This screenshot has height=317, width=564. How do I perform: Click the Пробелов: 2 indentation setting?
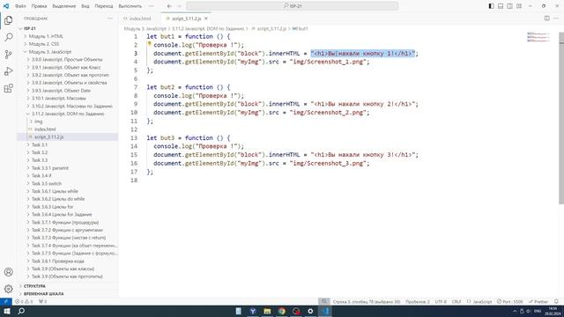click(417, 301)
